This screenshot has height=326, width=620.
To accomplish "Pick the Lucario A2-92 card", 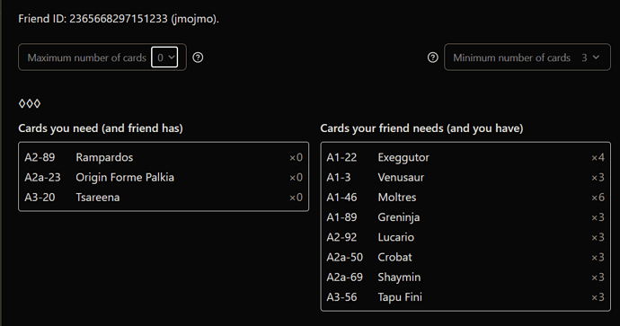I will (465, 237).
